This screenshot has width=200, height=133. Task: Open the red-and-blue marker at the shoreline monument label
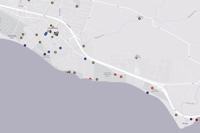click(x=69, y=72)
